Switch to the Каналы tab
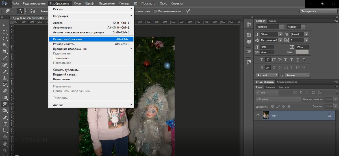Screen dimensions: 339x156 pyautogui.click(x=270, y=87)
